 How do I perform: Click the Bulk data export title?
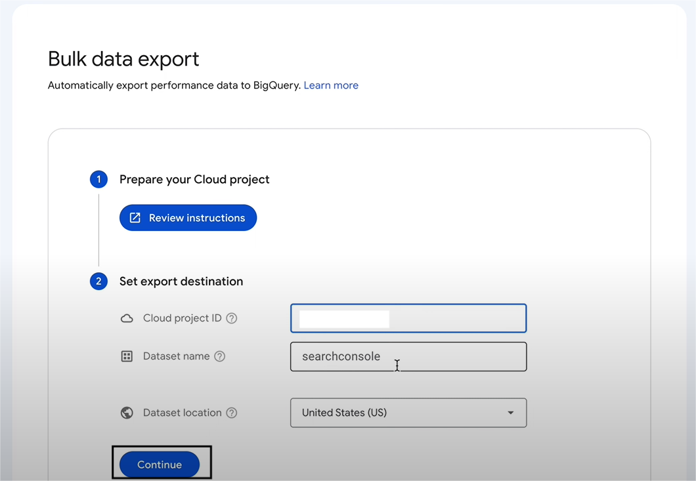tap(123, 59)
